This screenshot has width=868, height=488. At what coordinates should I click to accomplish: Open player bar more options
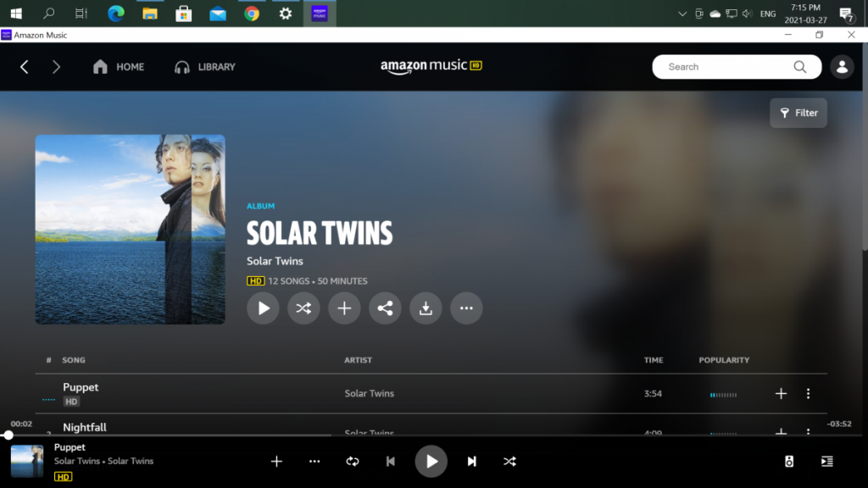314,462
